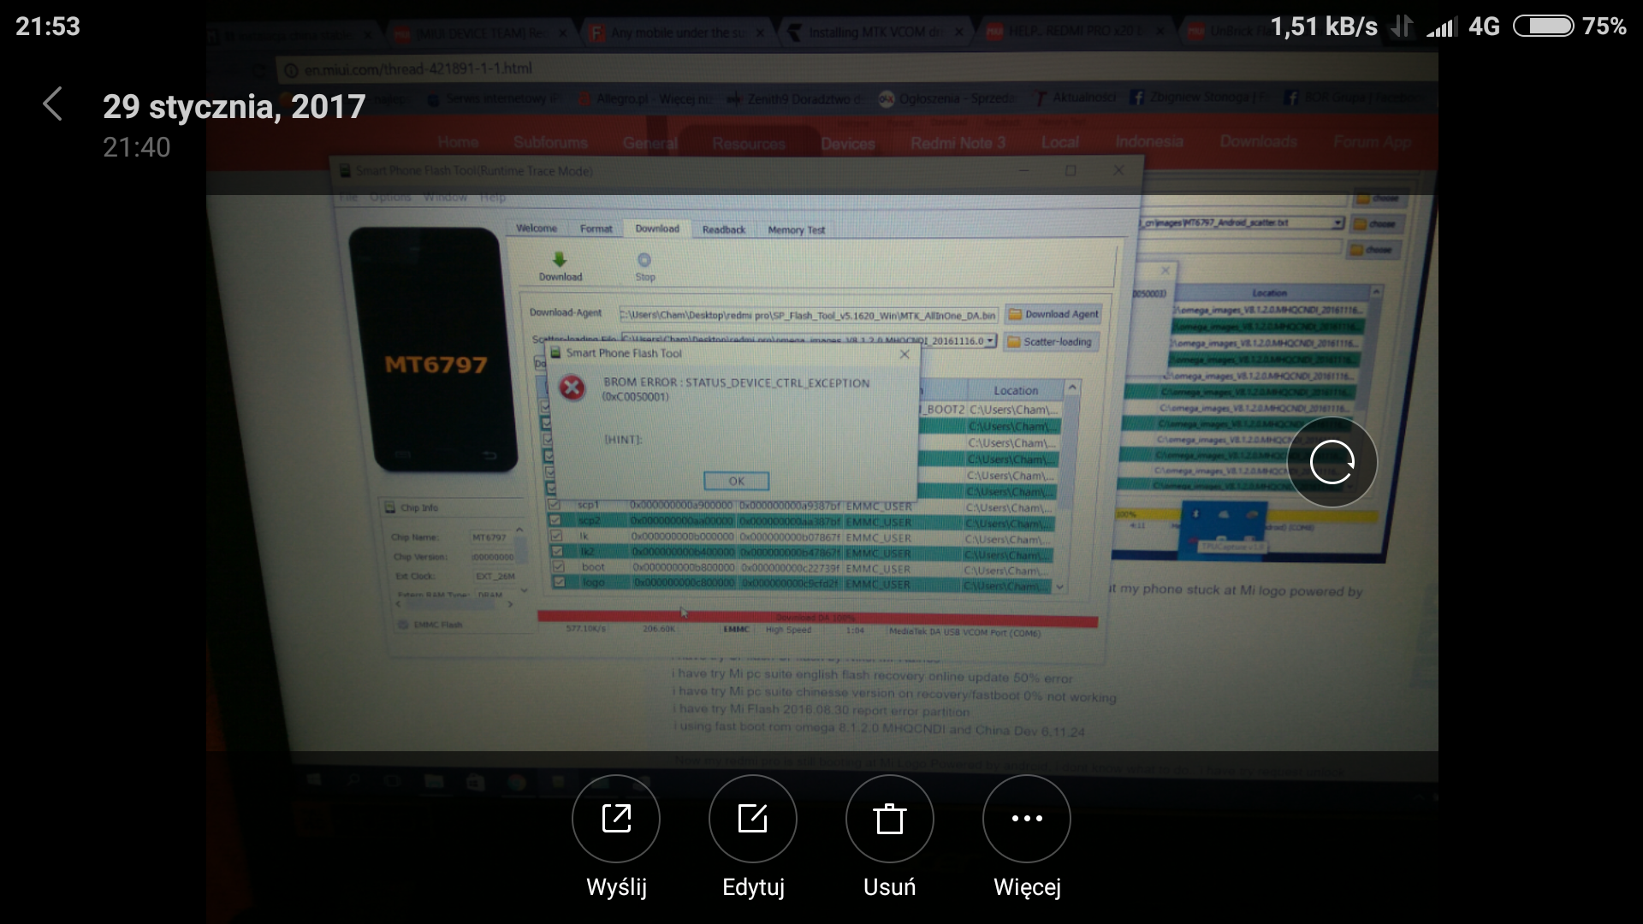Switch to the Readback tab

coord(723,229)
